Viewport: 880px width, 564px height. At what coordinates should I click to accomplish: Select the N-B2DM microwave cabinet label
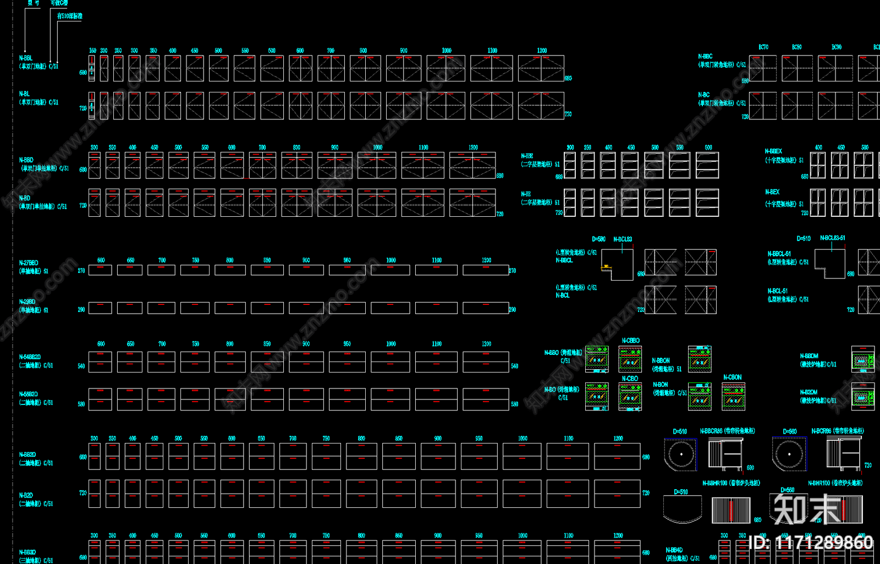coord(809,393)
